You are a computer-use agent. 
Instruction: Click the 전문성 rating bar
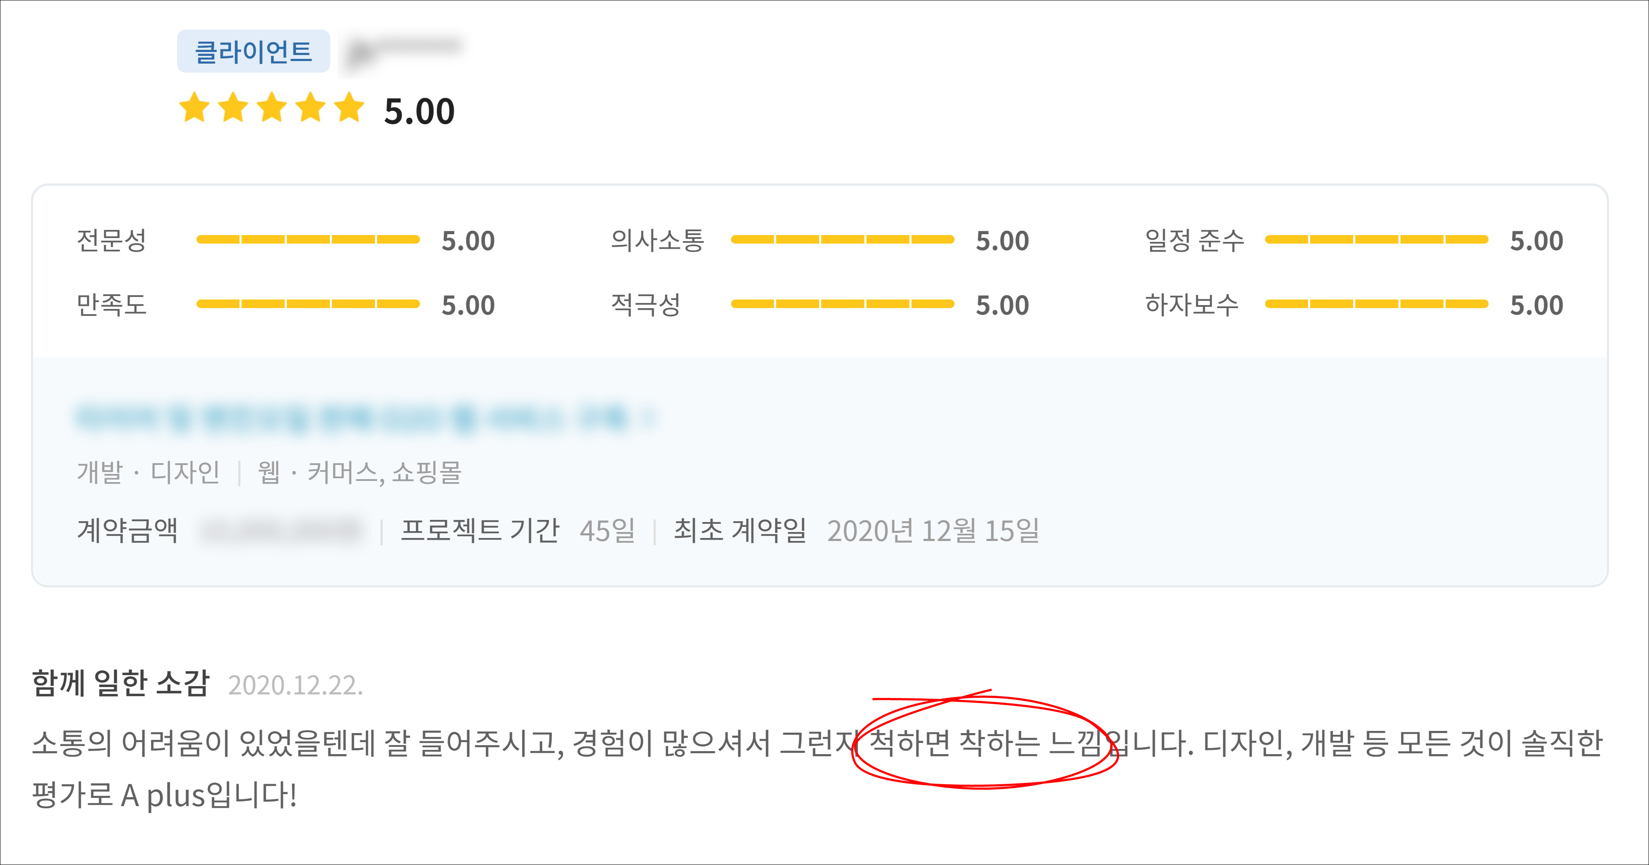308,240
